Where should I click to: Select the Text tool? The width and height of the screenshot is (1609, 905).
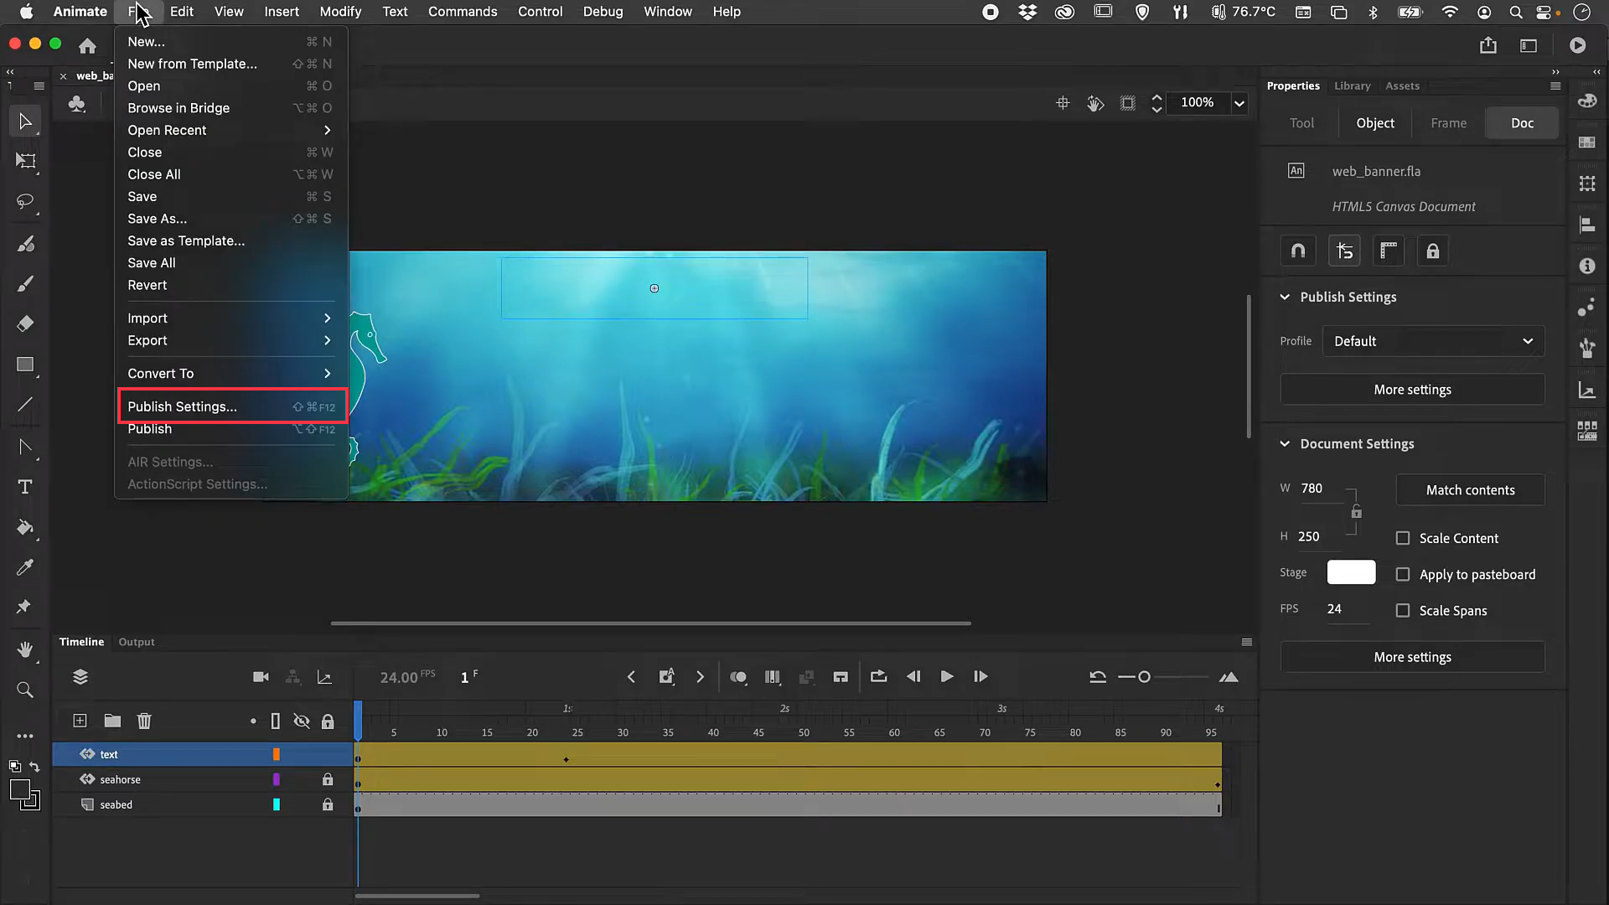[x=25, y=486]
